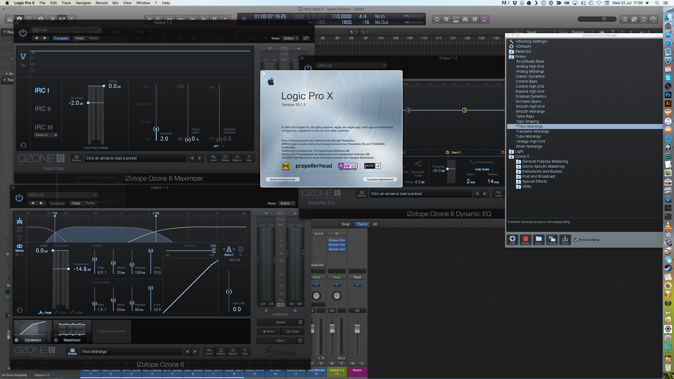Toggle the Band 3 power button
The height and width of the screenshot is (379, 674).
tap(447, 152)
